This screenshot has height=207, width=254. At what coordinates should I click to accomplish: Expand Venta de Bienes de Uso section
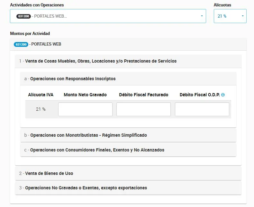128,173
